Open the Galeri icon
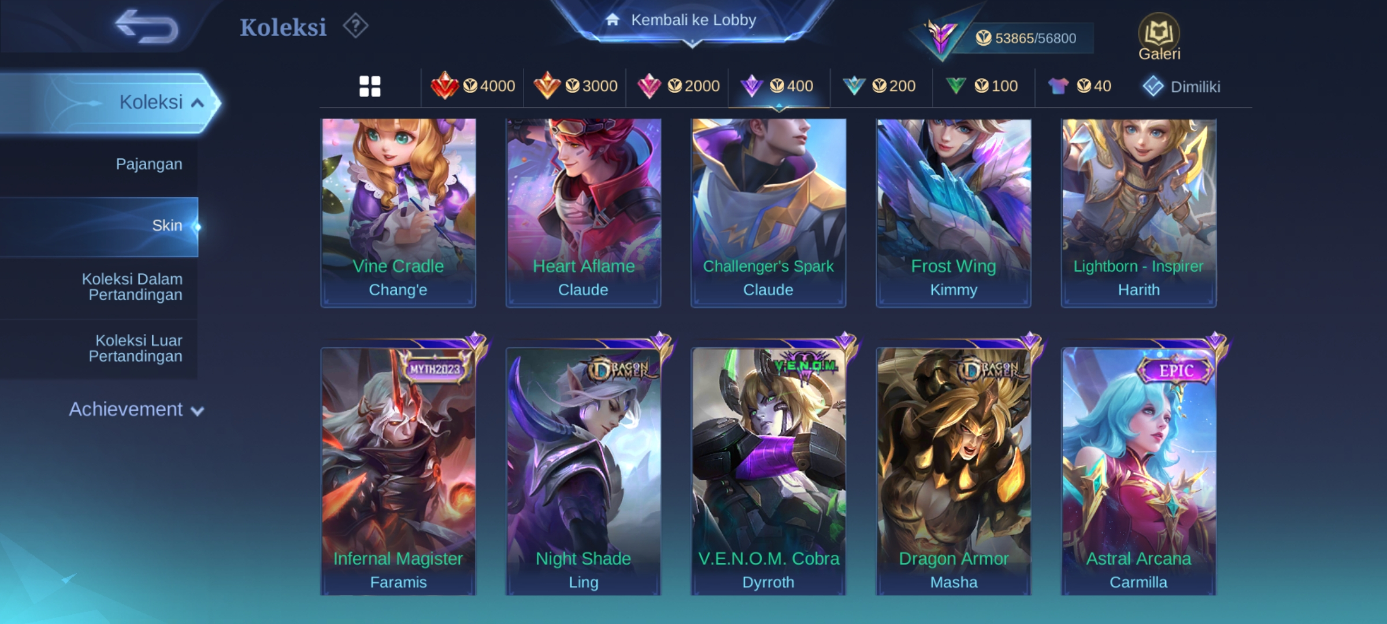This screenshot has width=1387, height=624. (1159, 37)
